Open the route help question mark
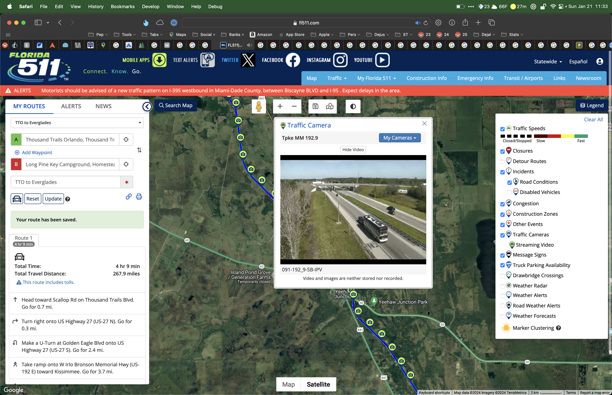The height and width of the screenshot is (395, 612). [x=68, y=199]
